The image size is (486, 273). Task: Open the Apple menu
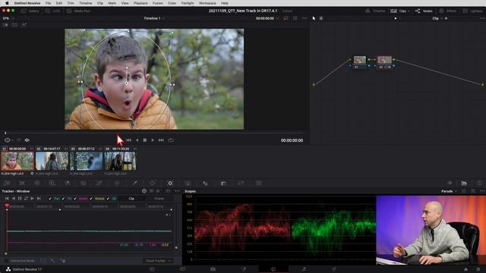(x=7, y=3)
